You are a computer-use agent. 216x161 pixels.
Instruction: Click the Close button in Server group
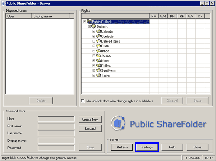click(197, 147)
